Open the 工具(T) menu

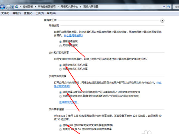point(40,13)
